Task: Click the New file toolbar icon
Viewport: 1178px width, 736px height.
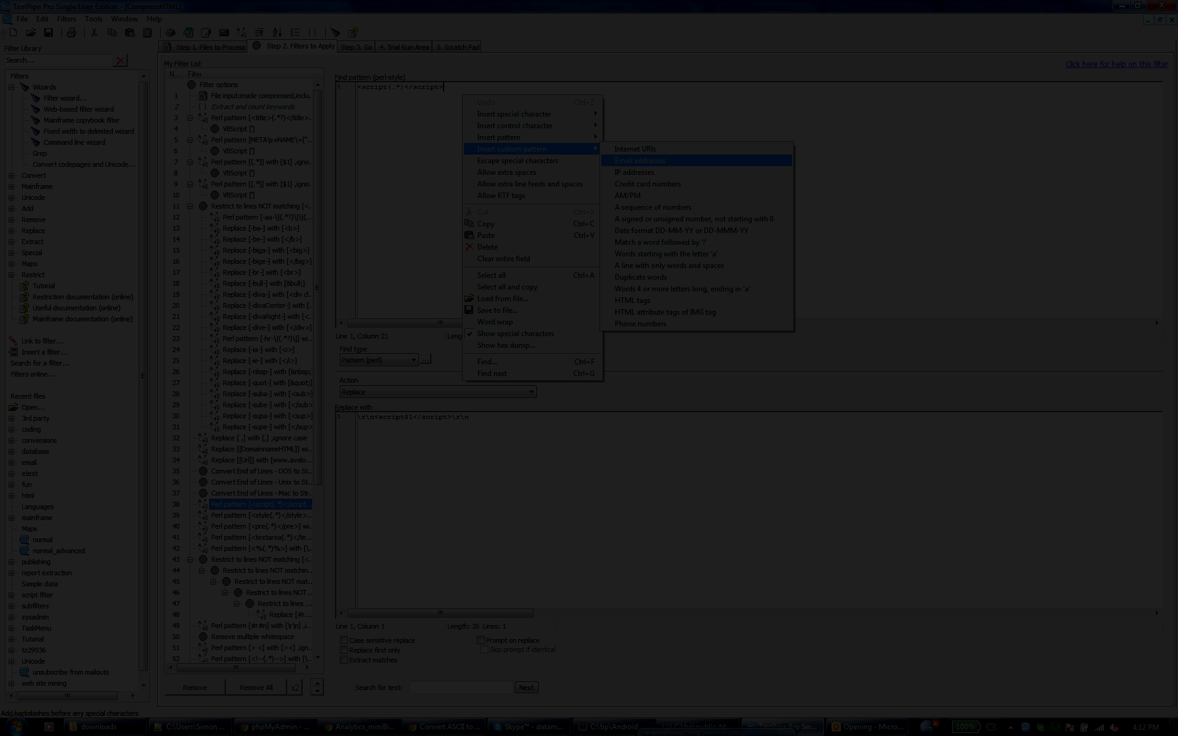Action: click(x=13, y=33)
